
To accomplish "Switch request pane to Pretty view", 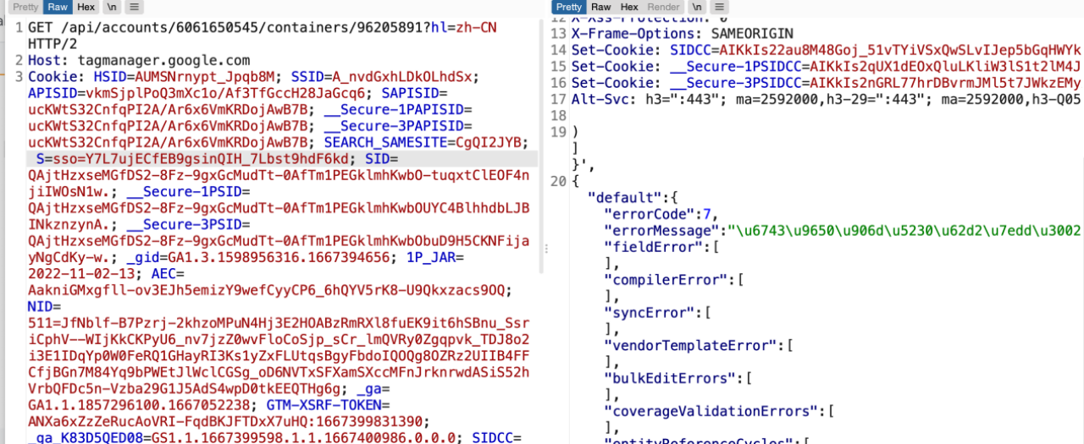I will coord(25,7).
